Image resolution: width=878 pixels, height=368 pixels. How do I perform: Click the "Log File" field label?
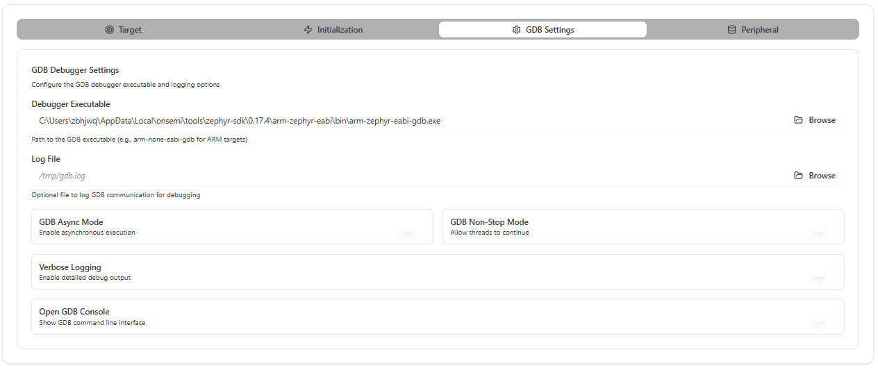(46, 159)
